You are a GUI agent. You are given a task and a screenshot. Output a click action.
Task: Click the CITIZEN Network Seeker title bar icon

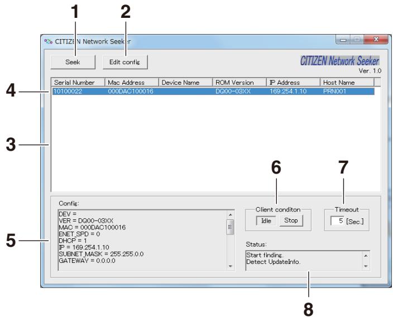click(x=49, y=41)
